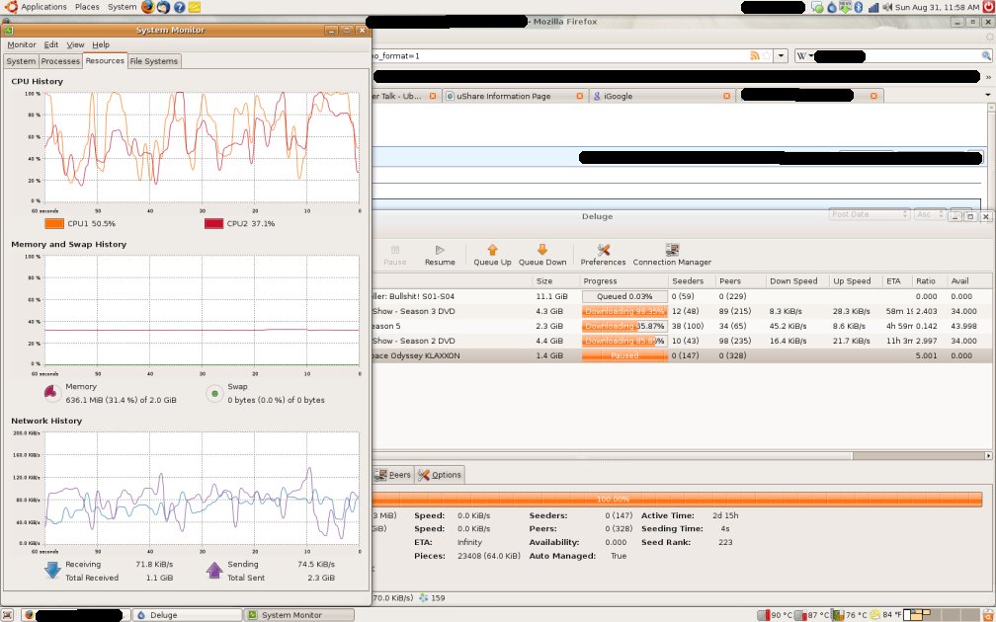This screenshot has height=622, width=996.
Task: Switch to the Processes tab
Action: tap(60, 61)
